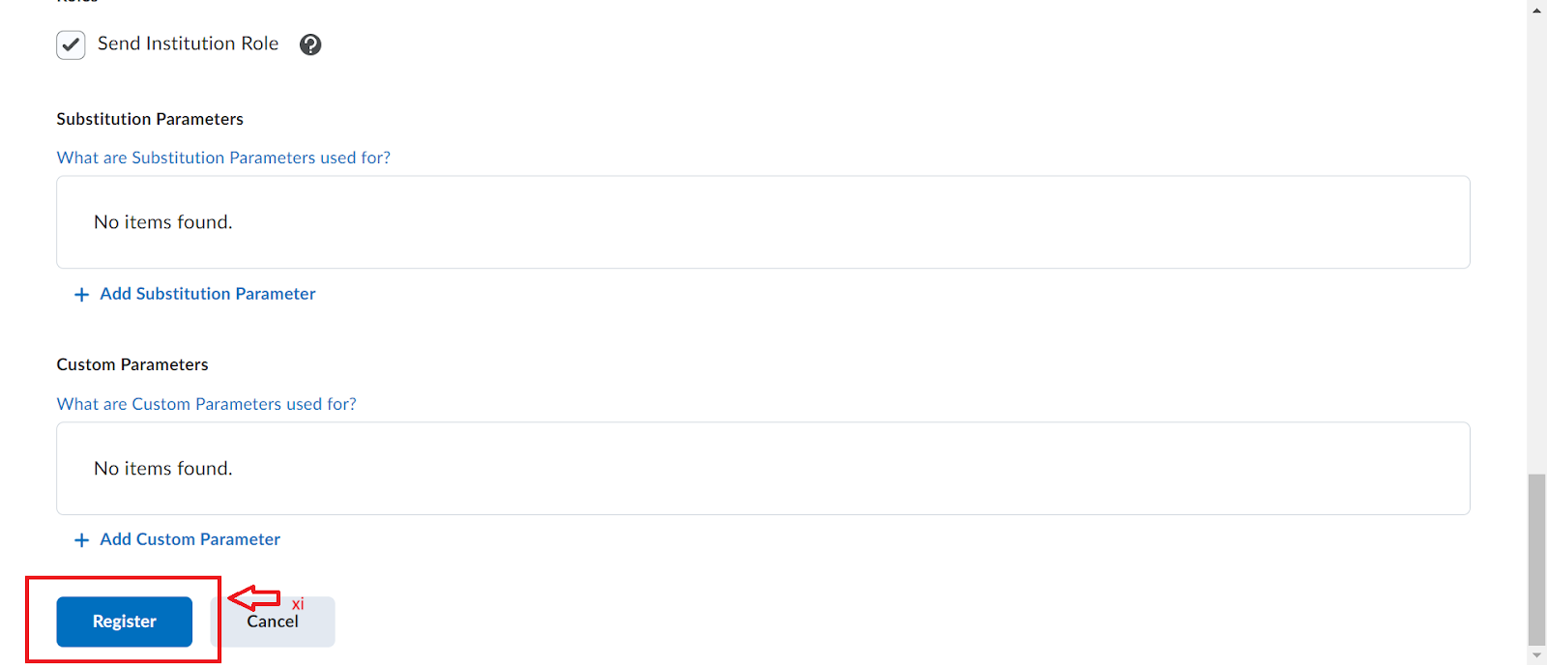Click the red annotation arrow near Register

click(x=254, y=598)
